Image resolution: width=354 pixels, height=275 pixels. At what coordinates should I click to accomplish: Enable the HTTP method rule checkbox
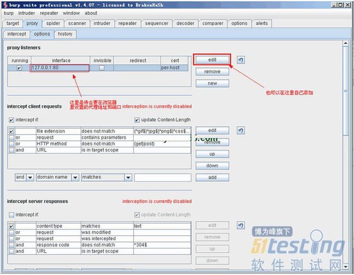[x=11, y=144]
